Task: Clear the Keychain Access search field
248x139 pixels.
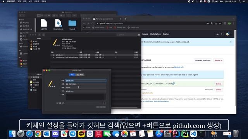Action: [139, 35]
